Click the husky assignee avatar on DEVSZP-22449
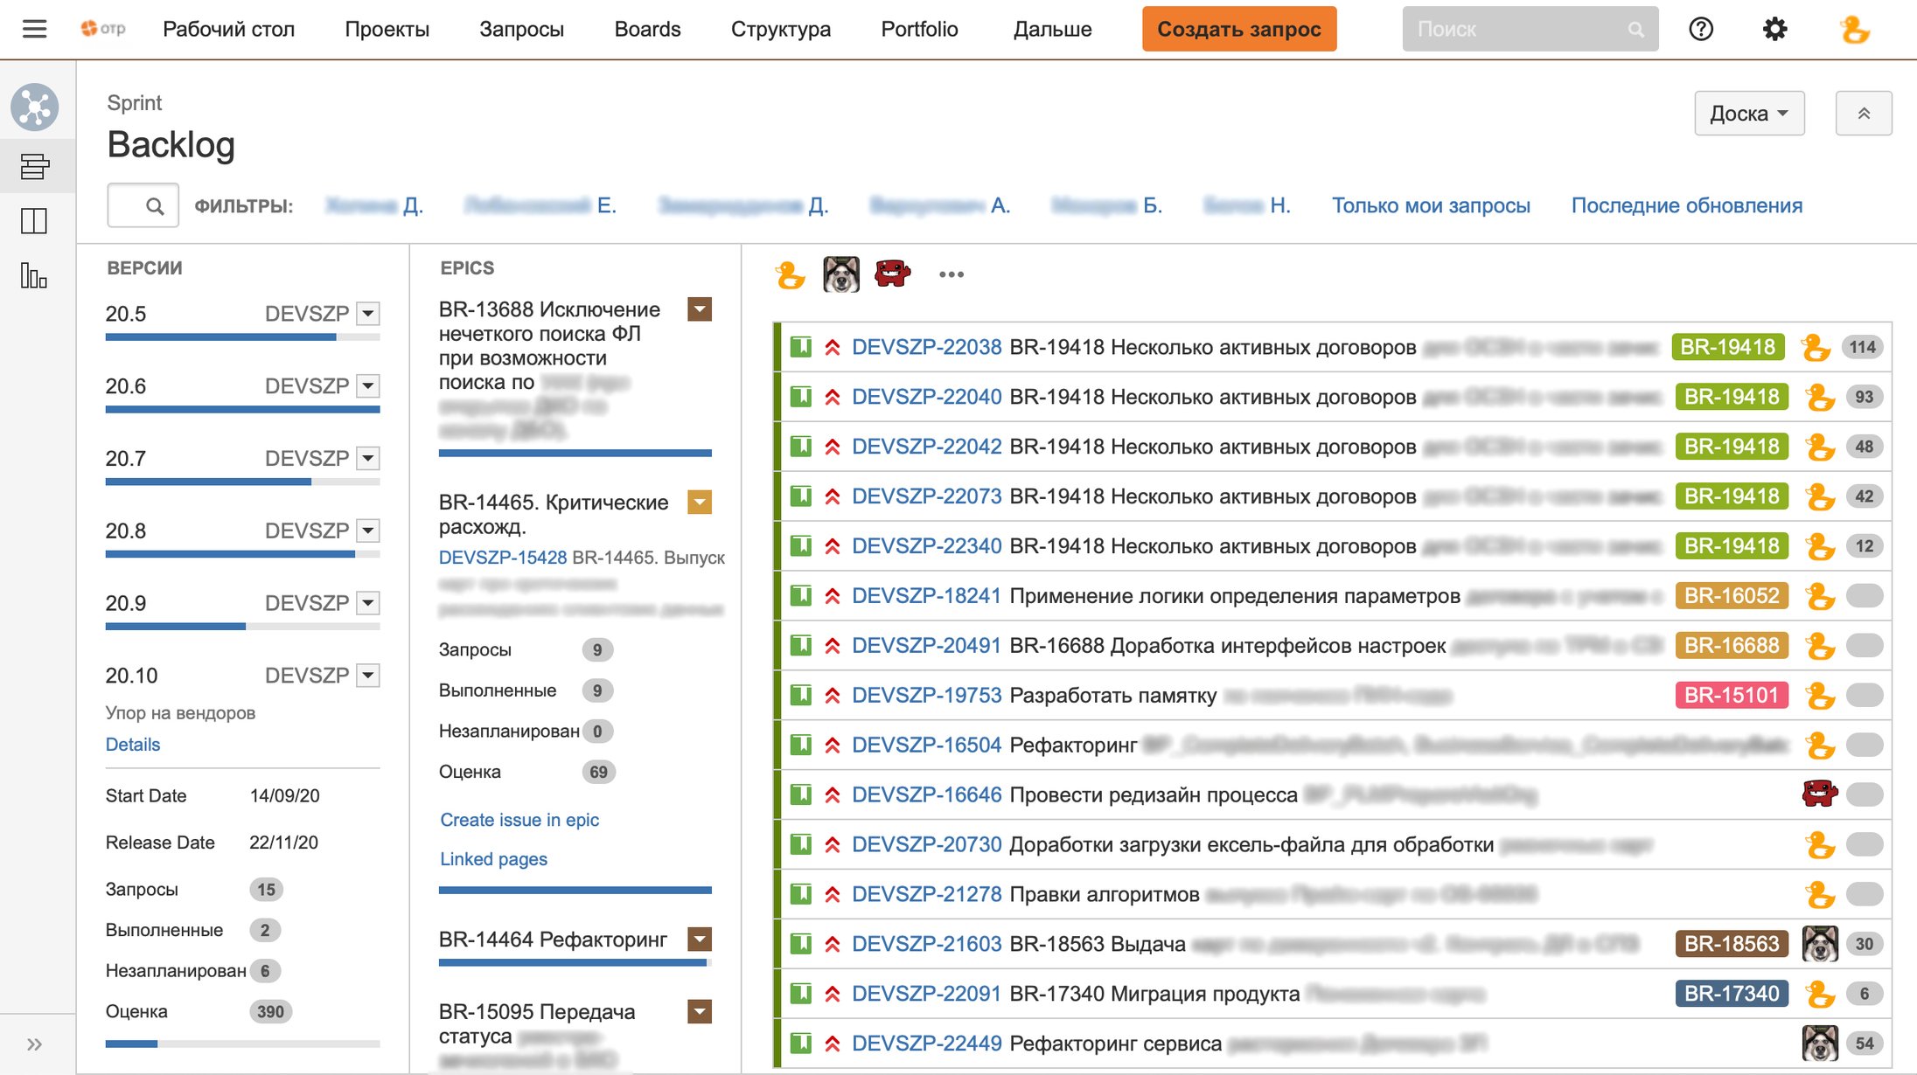 [1820, 1043]
